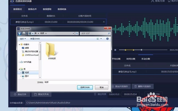Screen dimensions: 178x111
Task: Remove 摩登兄弟走马.mp3 using its X icon
Action: (104, 22)
